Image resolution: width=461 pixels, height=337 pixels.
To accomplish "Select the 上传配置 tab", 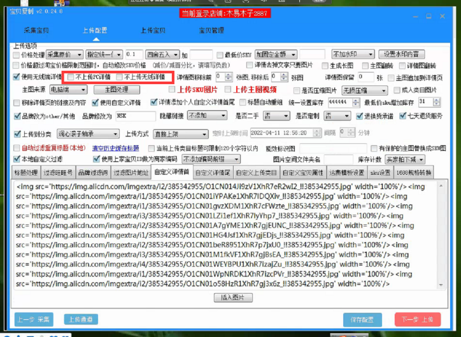I will click(x=95, y=31).
